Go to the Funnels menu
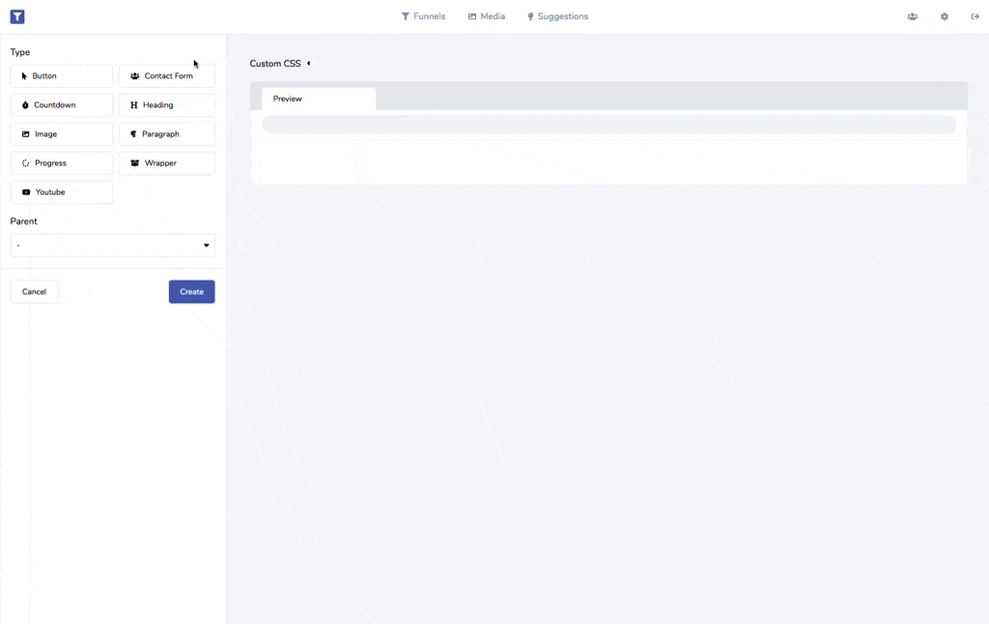 tap(423, 16)
